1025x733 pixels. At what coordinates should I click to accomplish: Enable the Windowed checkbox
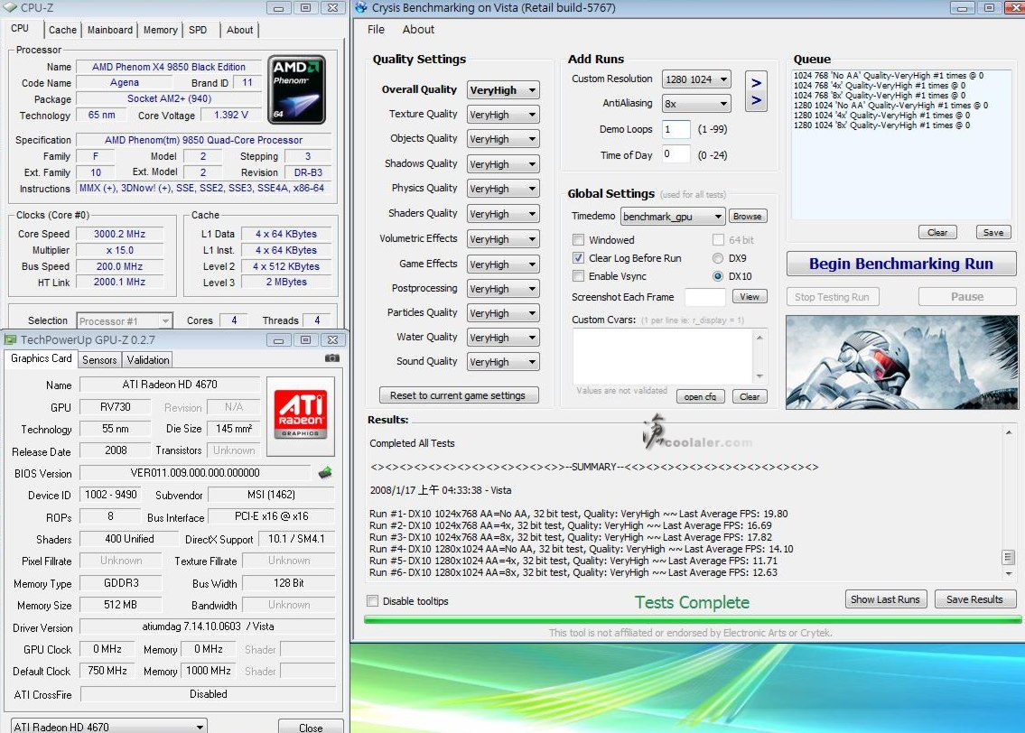578,240
